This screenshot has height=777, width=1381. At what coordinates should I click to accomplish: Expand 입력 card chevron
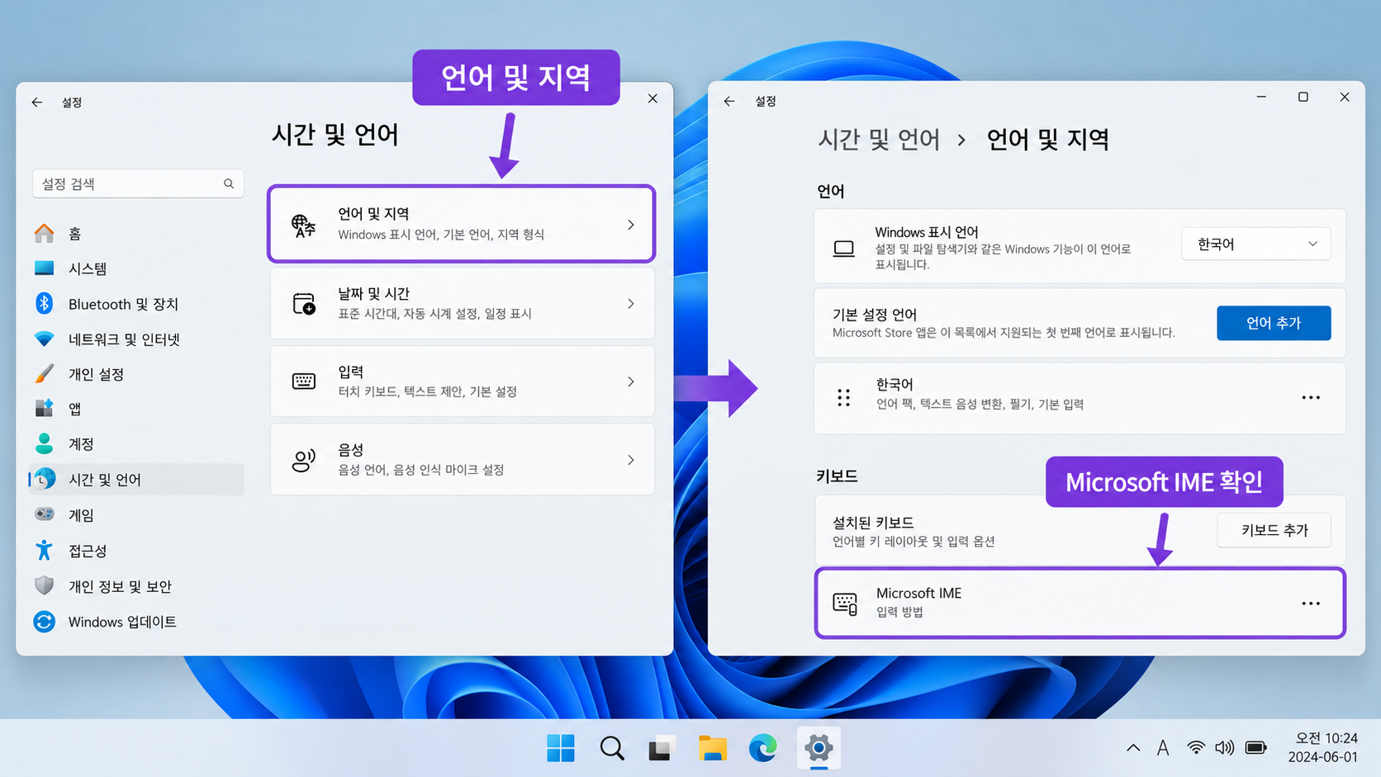[x=631, y=381]
